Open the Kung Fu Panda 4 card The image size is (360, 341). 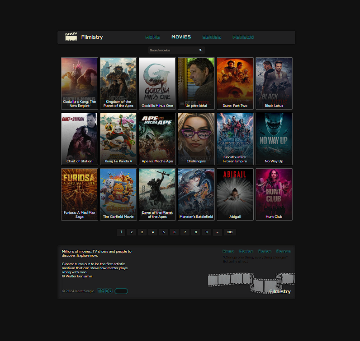(118, 139)
